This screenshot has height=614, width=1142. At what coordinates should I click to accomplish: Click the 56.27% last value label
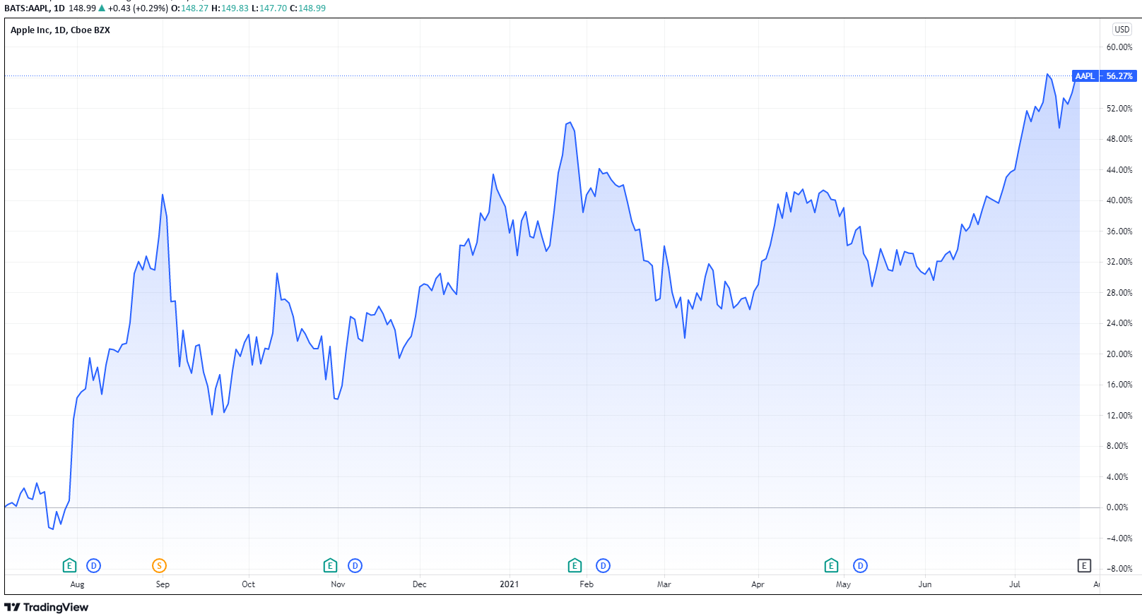click(x=1119, y=76)
